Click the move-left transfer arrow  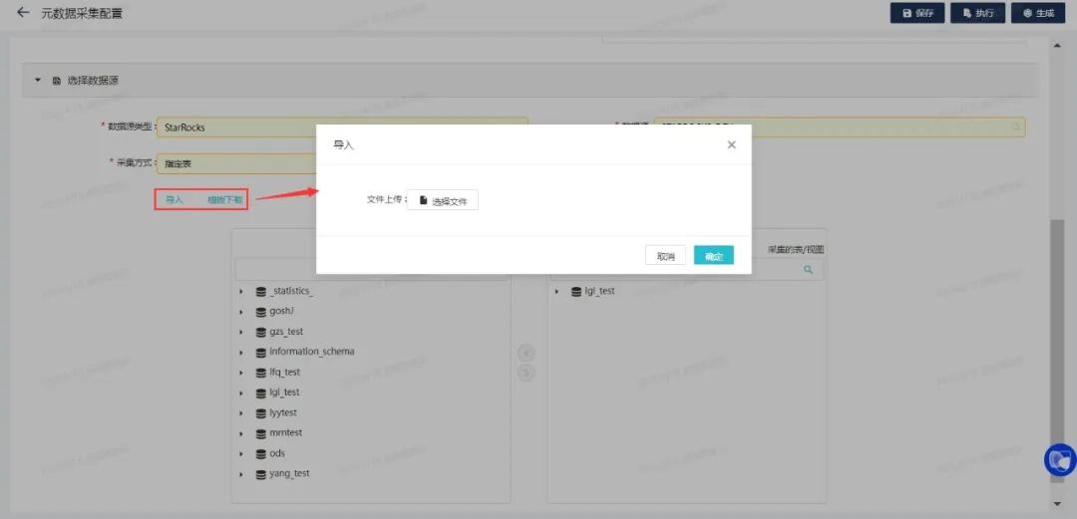[x=528, y=353]
